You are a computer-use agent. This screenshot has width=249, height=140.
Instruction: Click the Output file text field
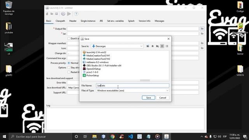133,29
